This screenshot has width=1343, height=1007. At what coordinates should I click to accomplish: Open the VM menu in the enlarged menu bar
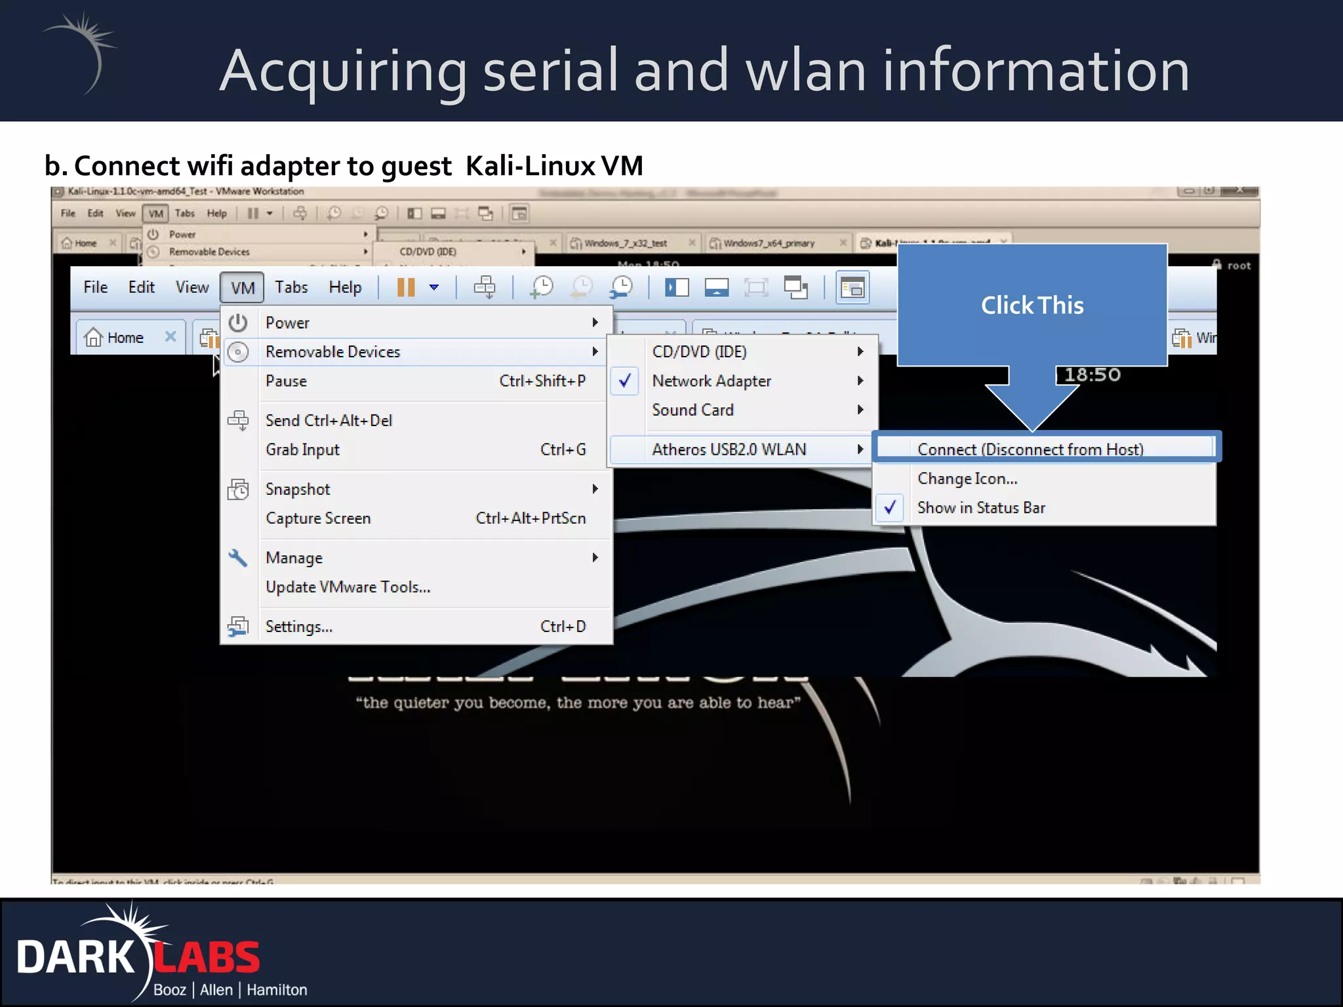click(242, 288)
